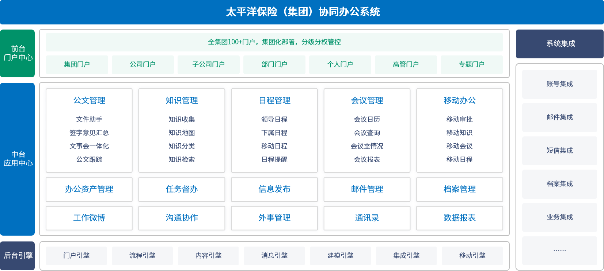Screen dimensions: 604x271
Task: Open the 邮件管理 box
Action: [x=367, y=189]
